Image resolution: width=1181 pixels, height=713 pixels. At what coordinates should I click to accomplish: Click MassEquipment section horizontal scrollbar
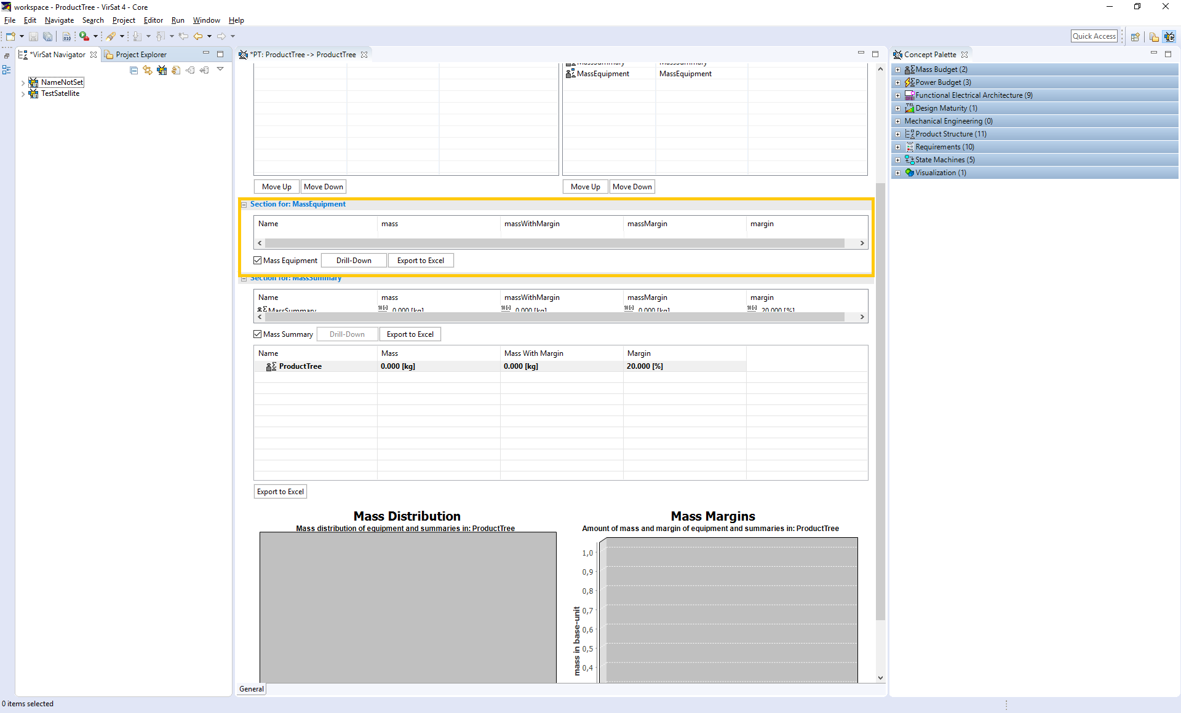coord(554,243)
